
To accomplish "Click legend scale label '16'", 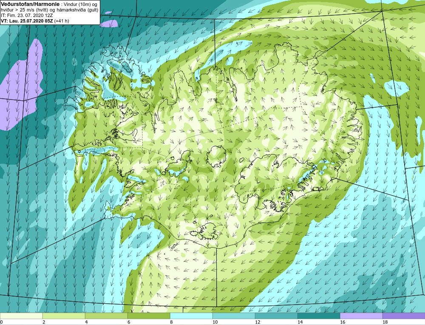I will (343, 322).
